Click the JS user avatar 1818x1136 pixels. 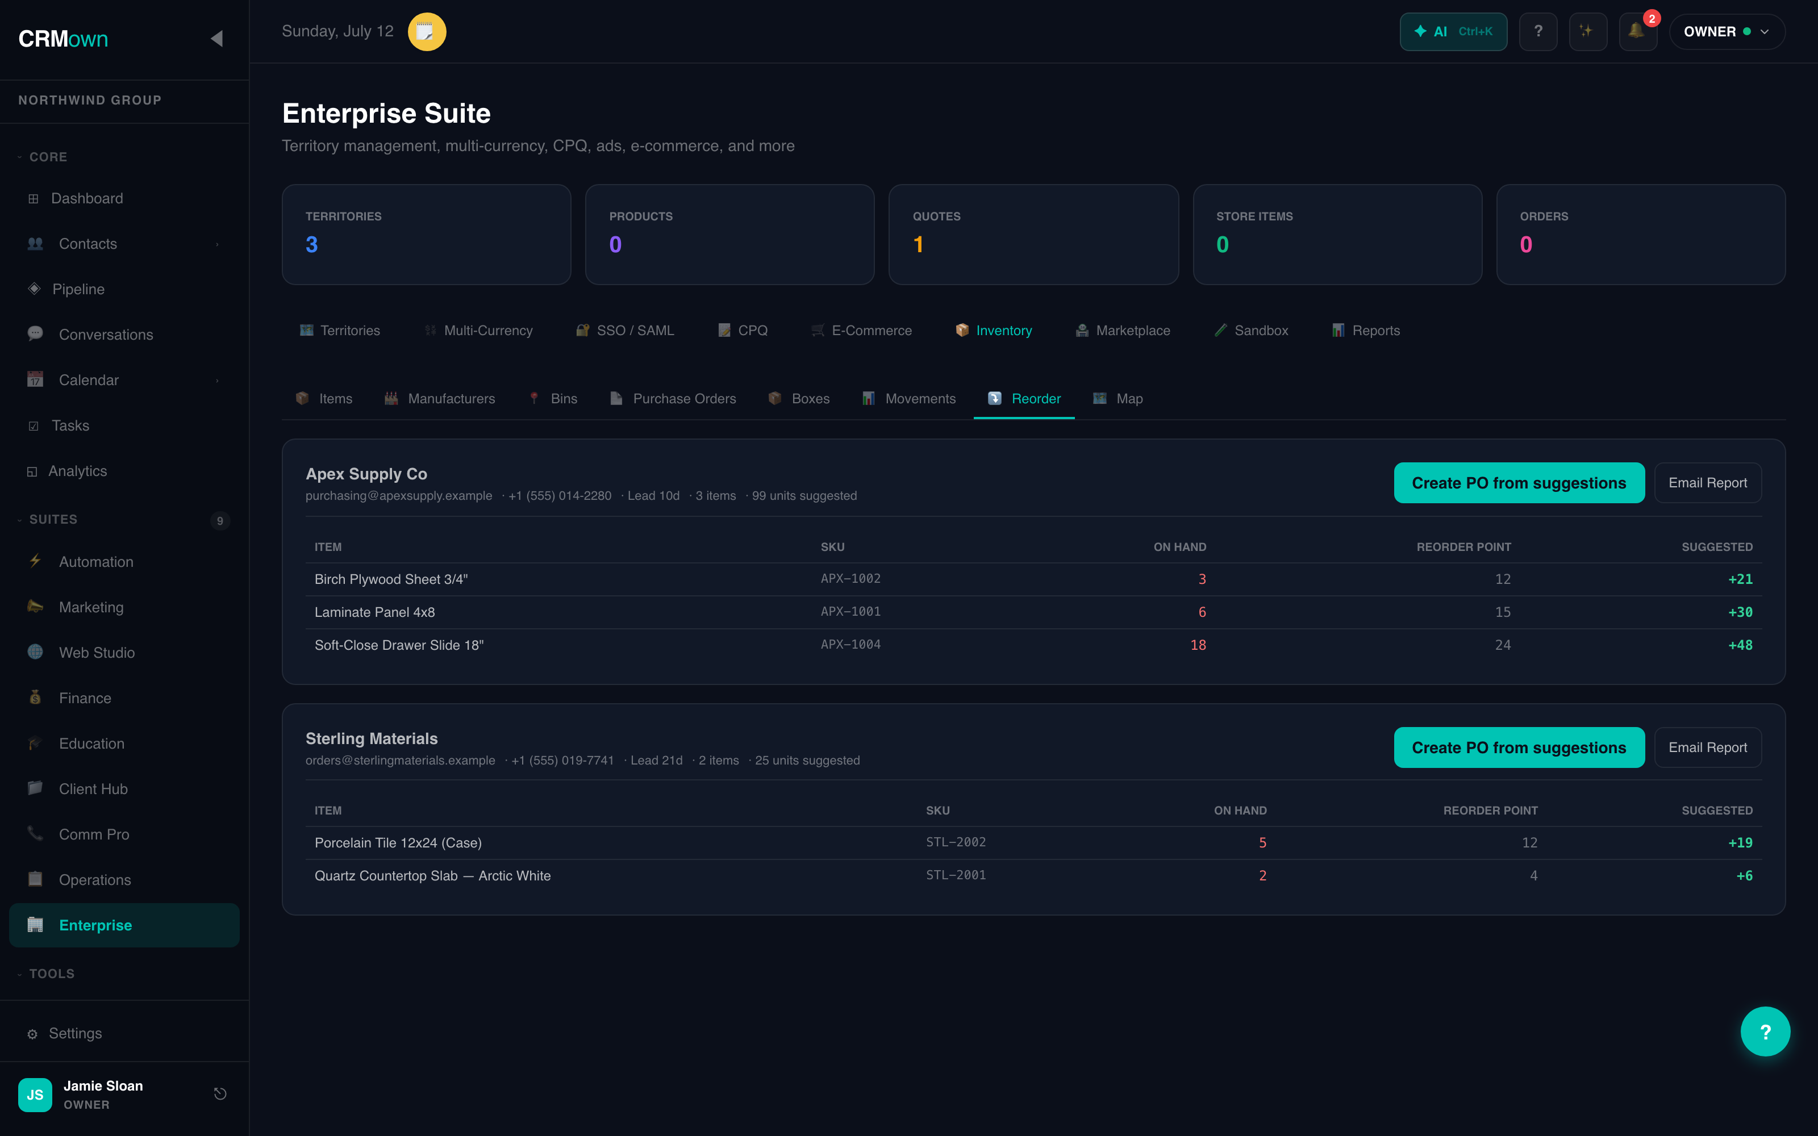click(35, 1095)
